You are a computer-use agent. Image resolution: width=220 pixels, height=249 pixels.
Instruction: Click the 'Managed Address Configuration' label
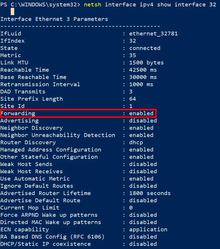tap(51, 150)
